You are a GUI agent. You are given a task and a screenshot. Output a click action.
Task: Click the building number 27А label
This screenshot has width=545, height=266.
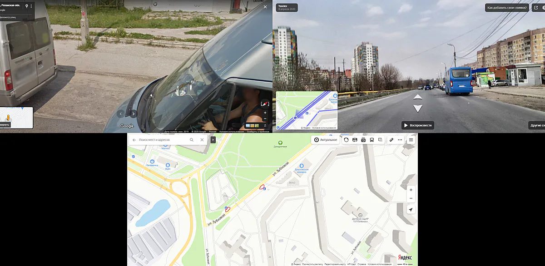(225, 197)
